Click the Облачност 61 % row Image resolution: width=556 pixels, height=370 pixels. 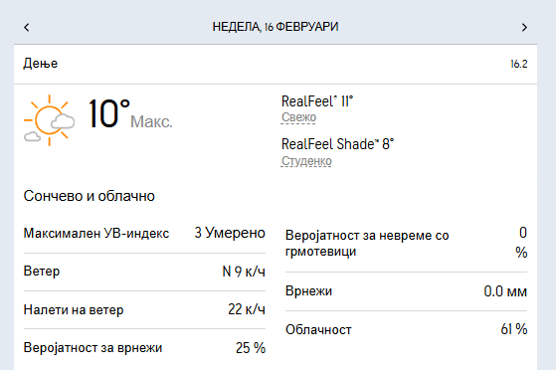pos(406,330)
